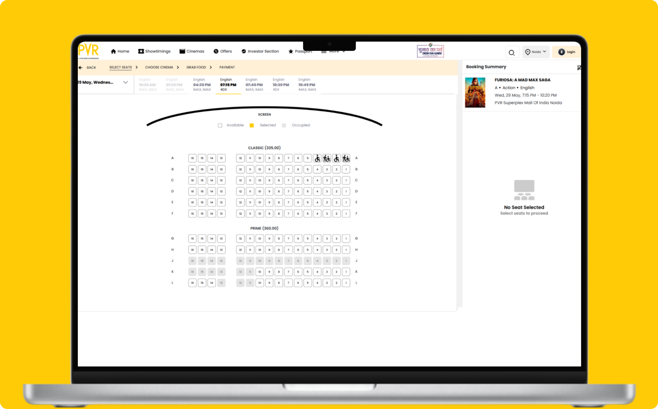
Task: Expand the 29 May date dropdown
Action: pyautogui.click(x=125, y=82)
